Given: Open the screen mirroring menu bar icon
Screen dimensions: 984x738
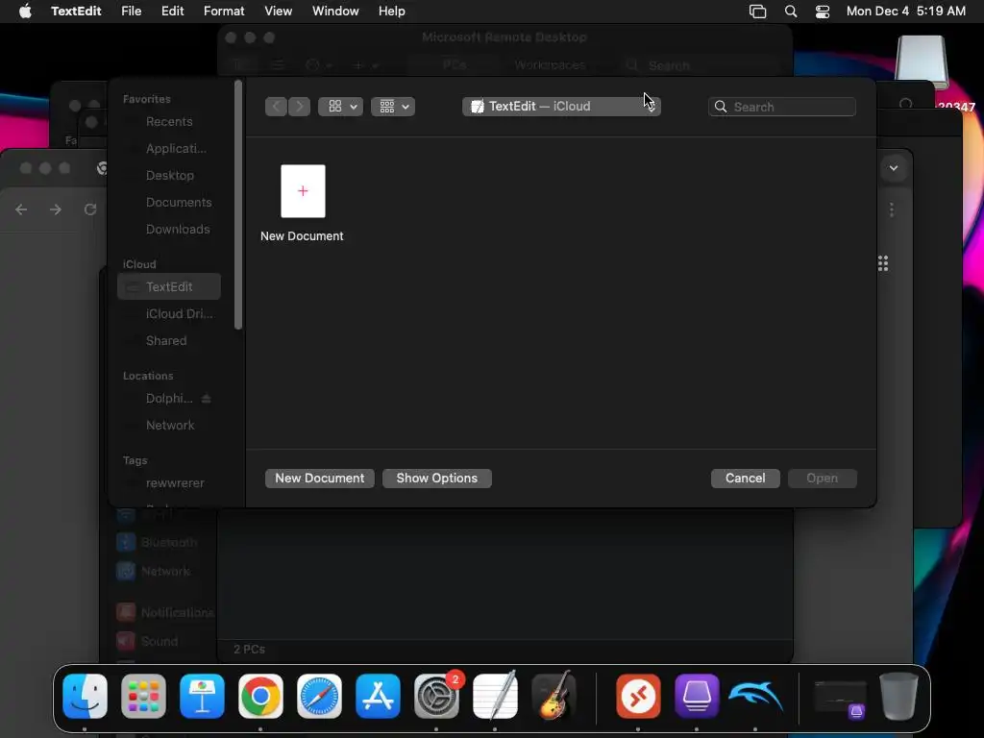Looking at the screenshot, I should point(758,12).
